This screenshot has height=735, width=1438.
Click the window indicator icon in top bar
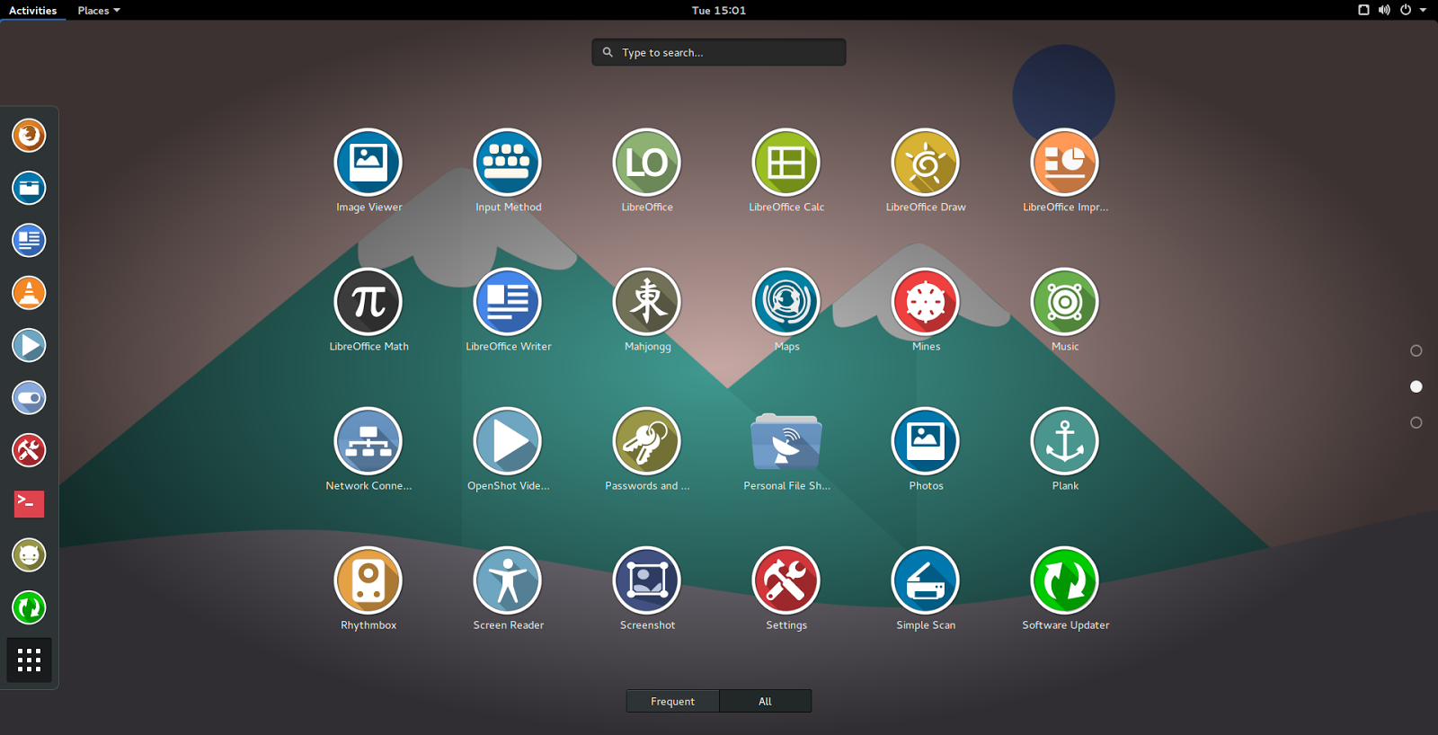pyautogui.click(x=1363, y=10)
